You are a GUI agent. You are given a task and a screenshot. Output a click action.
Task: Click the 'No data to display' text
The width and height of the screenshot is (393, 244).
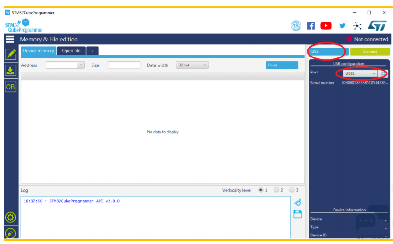click(163, 132)
